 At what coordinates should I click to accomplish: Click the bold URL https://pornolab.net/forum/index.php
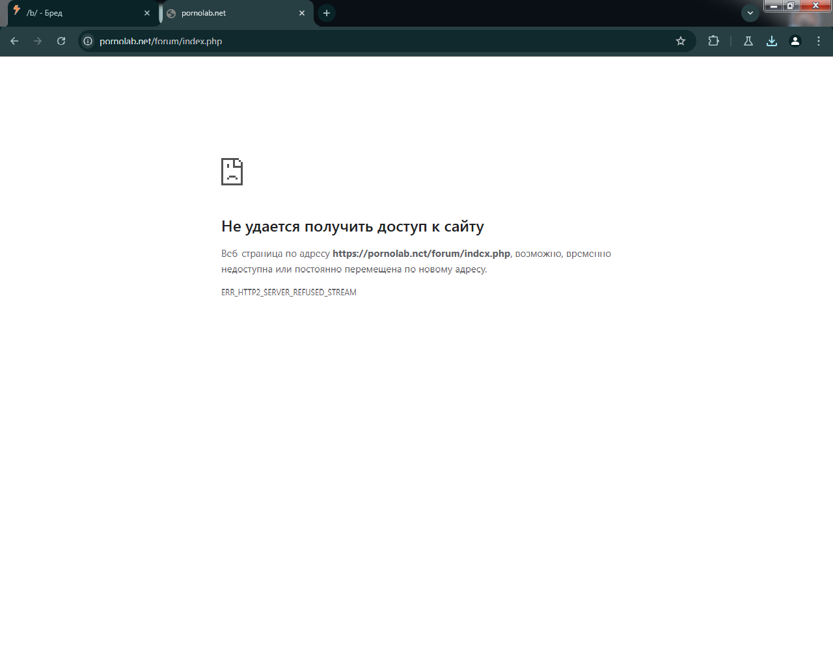(421, 254)
